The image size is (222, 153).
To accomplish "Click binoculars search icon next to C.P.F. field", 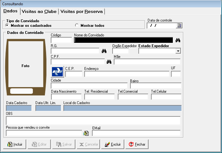I will 109,62.
